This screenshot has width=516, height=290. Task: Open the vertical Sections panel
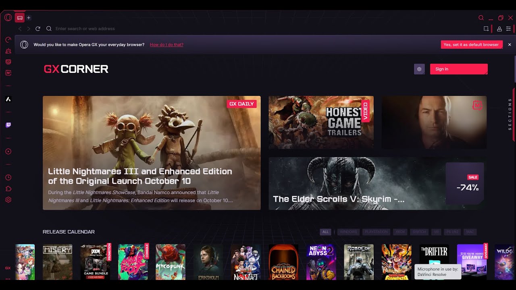point(510,114)
